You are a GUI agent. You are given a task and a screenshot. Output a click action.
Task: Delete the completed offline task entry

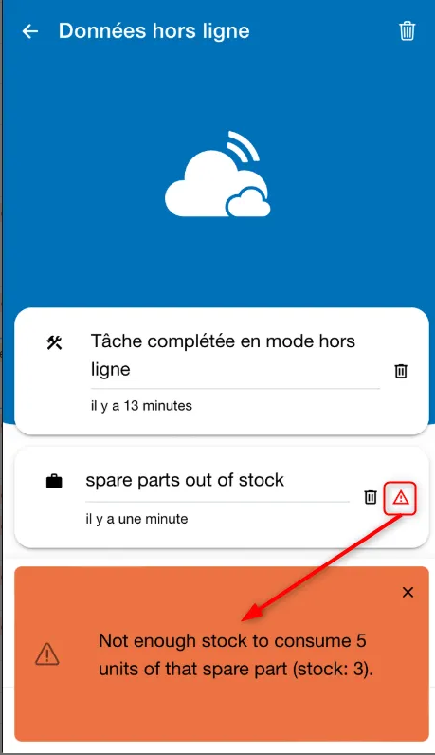point(401,371)
